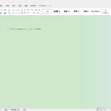
Task: Expand the borders dropdown arrow
Action: pyautogui.click(x=39, y=13)
